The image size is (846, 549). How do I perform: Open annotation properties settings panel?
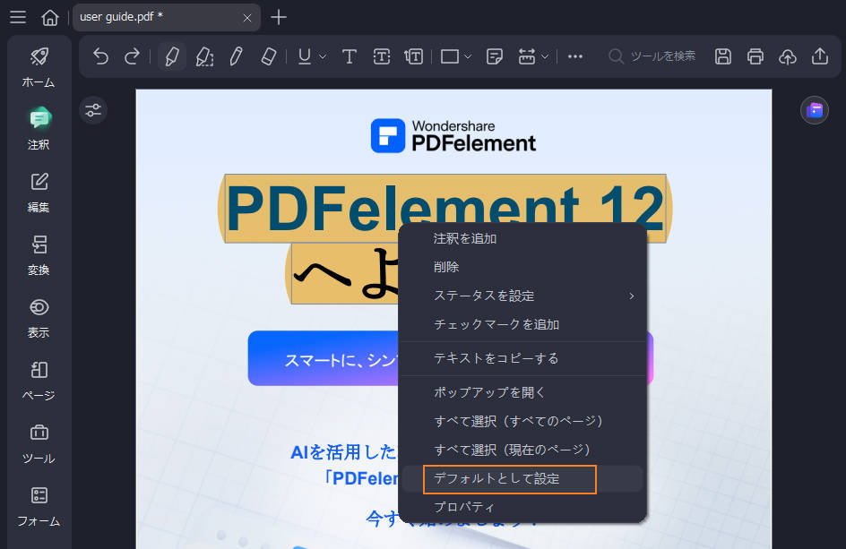(x=93, y=109)
